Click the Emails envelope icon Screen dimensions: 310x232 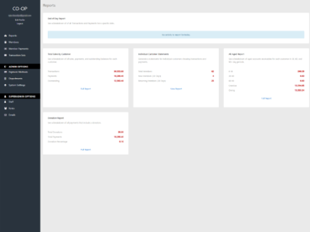click(6, 115)
